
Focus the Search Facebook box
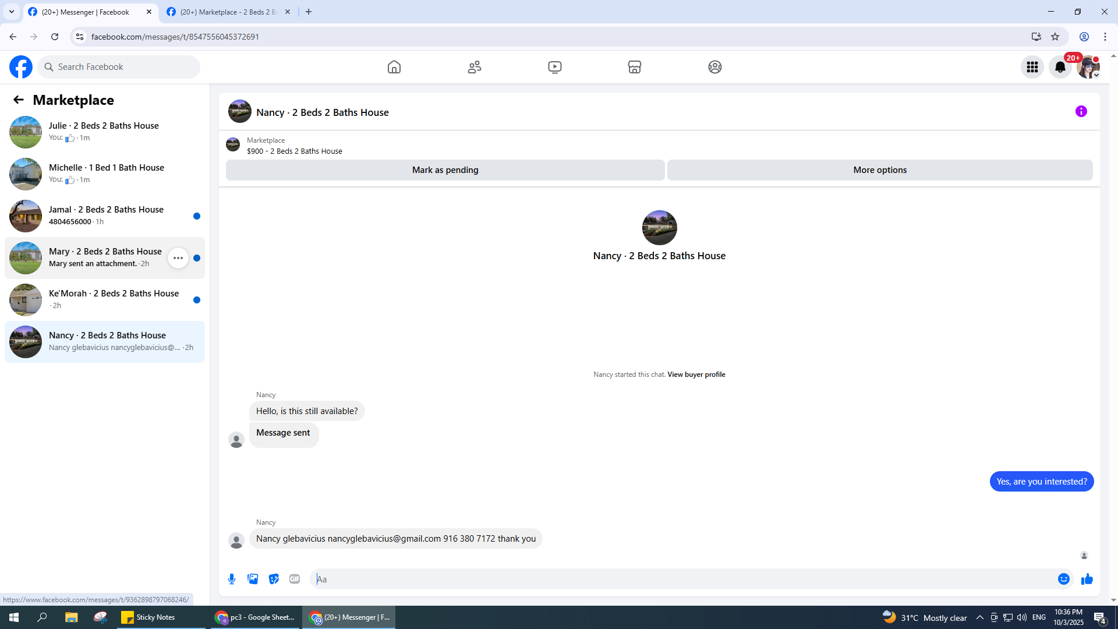[119, 67]
